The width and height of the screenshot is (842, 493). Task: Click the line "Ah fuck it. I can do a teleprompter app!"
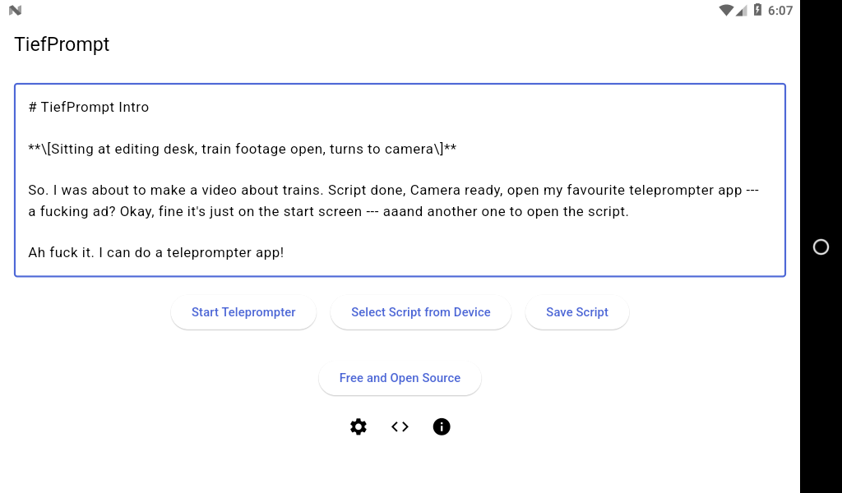point(155,253)
